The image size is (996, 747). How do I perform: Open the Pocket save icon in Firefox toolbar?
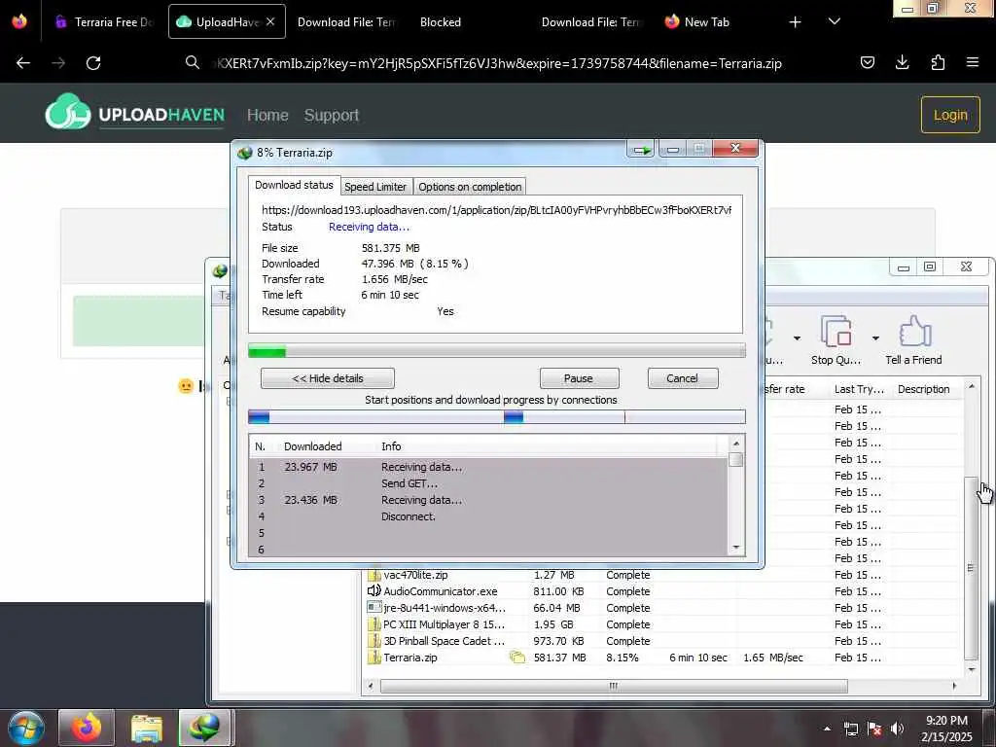click(867, 62)
